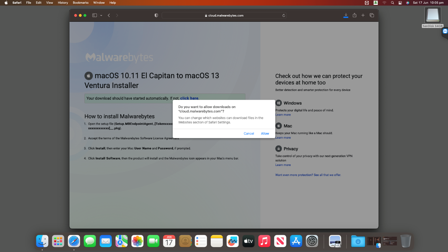
Task: Open the History menu
Action: [x=63, y=3]
